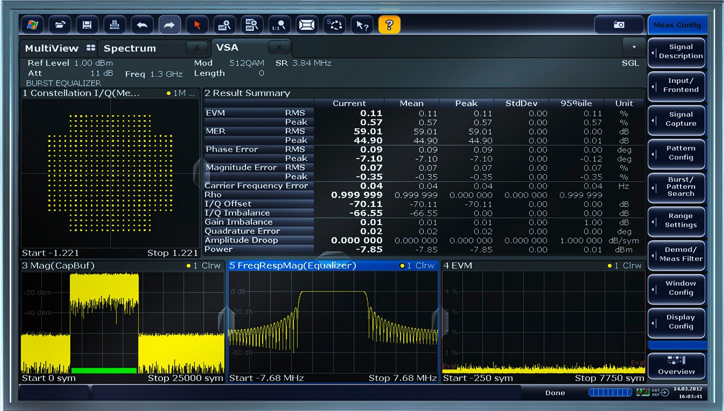Switch to the Spectrum tab
This screenshot has width=724, height=411.
click(130, 48)
